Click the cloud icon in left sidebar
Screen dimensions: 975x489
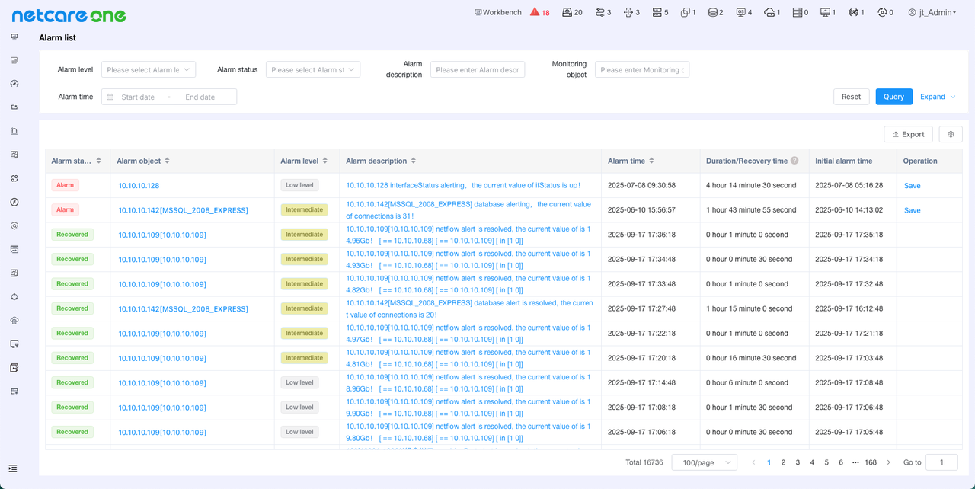pos(14,320)
